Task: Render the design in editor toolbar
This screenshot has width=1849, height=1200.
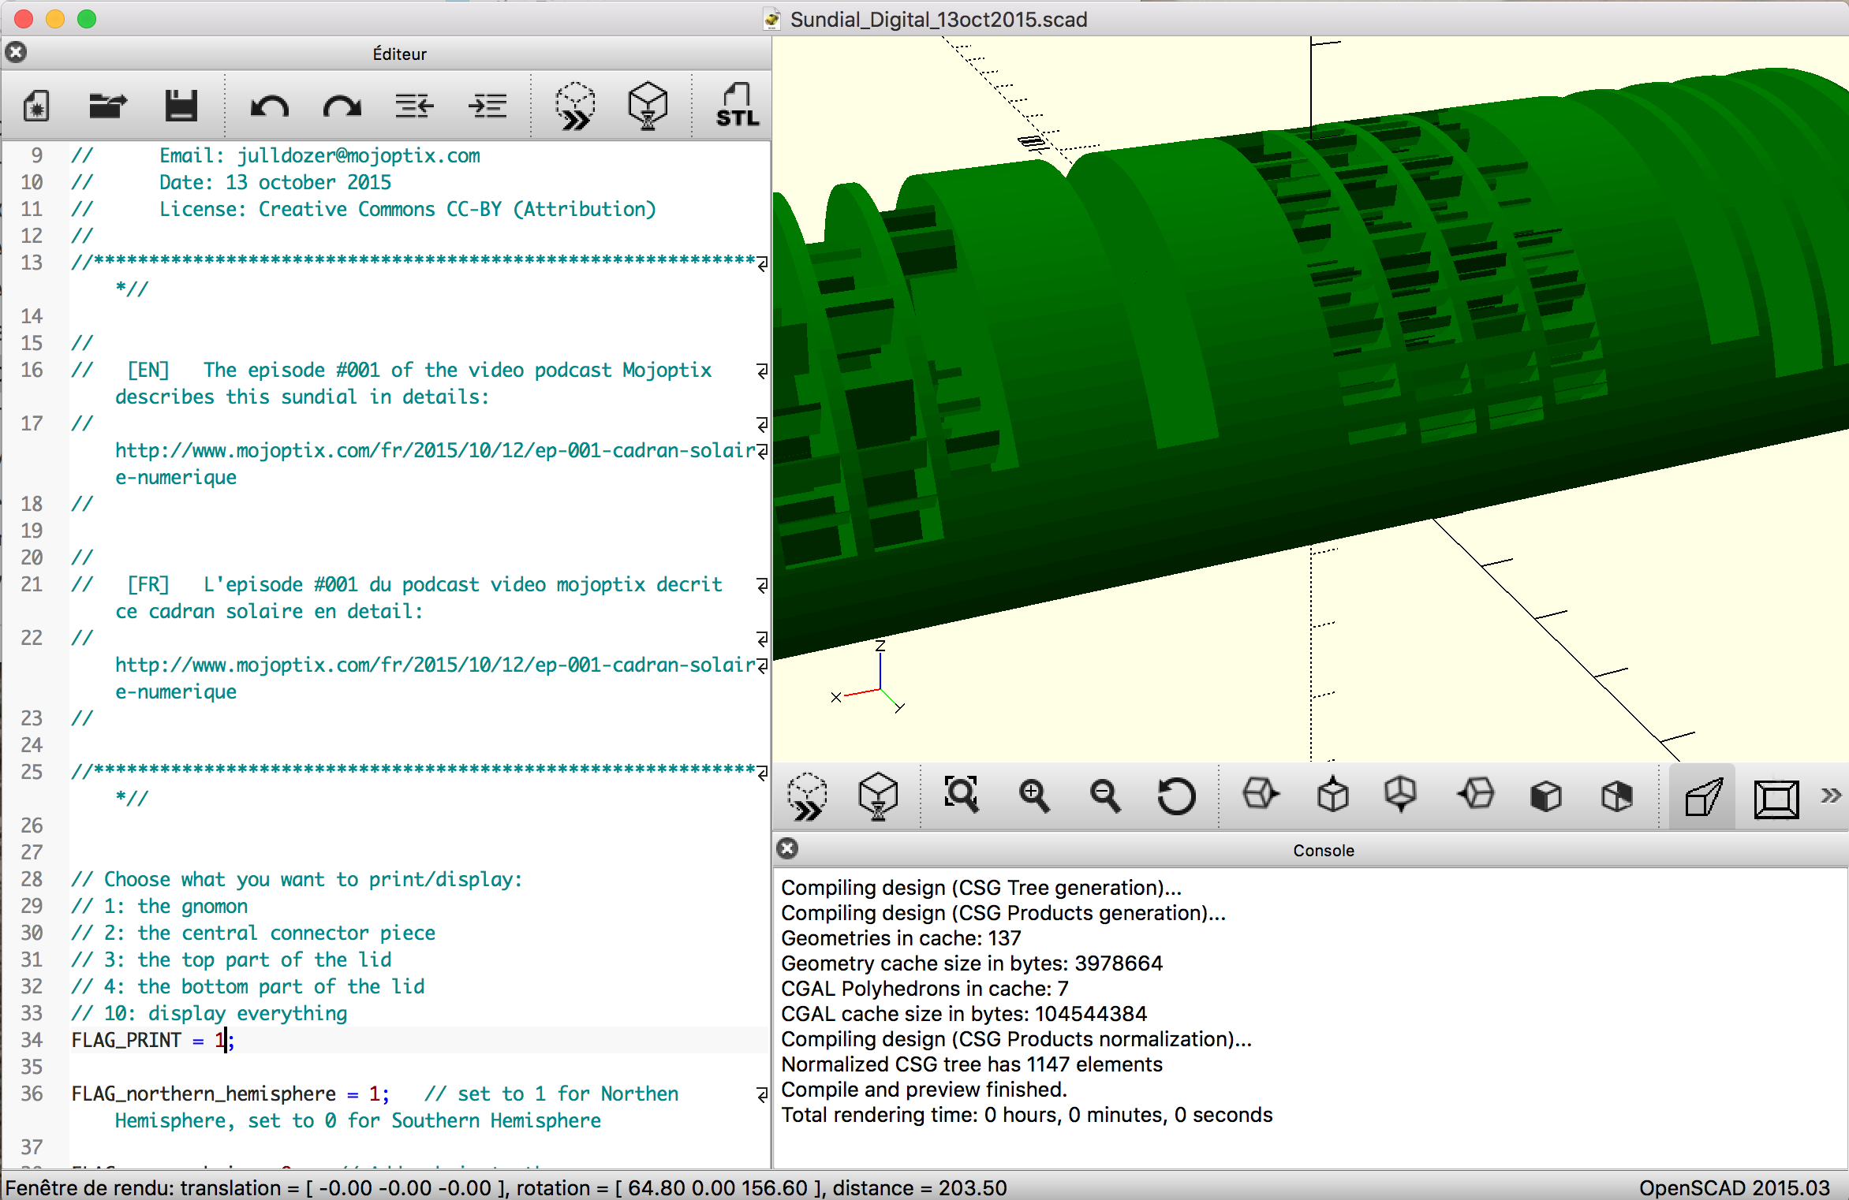Action: click(x=648, y=106)
